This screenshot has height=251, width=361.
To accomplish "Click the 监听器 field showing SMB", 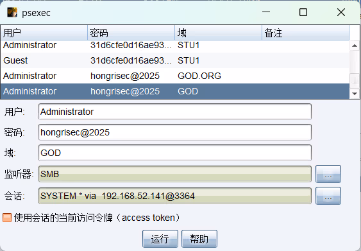I will pyautogui.click(x=175, y=174).
